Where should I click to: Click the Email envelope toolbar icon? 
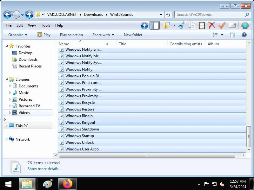232,25
